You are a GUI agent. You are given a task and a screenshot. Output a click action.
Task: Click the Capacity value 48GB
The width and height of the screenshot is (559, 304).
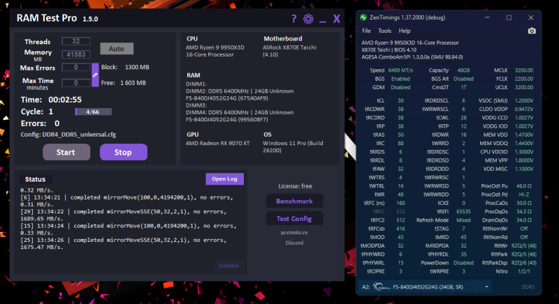[463, 70]
